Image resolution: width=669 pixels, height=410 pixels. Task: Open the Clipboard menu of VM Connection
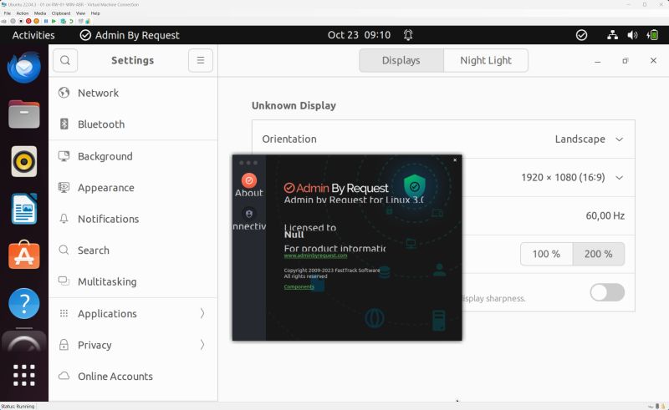pyautogui.click(x=61, y=13)
